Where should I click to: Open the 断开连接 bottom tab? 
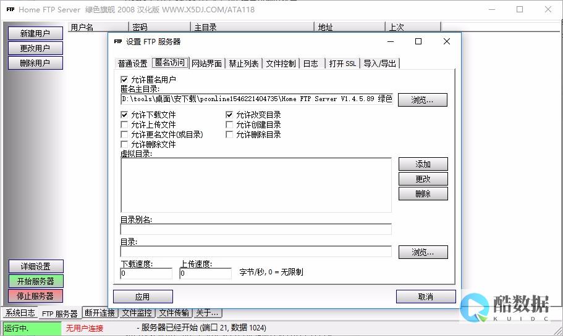[100, 313]
